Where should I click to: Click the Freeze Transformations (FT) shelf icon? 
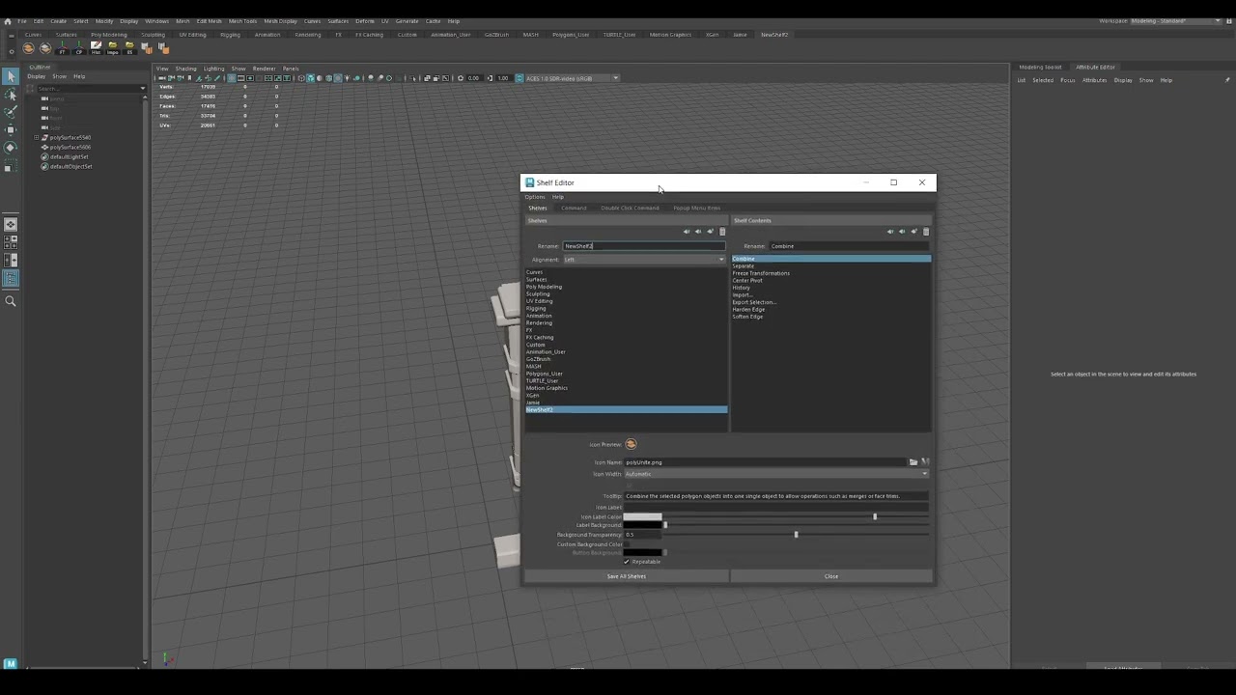click(x=62, y=47)
